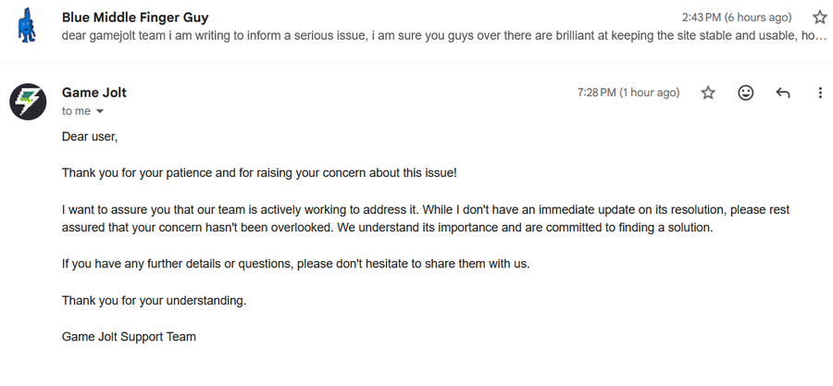Click the 'If you have any further details' line
Screen dimensions: 833x386
pyautogui.click(x=295, y=264)
